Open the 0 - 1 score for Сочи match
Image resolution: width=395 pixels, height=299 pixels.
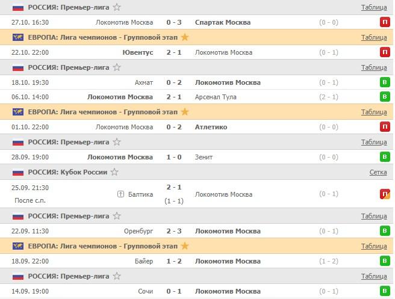(175, 291)
